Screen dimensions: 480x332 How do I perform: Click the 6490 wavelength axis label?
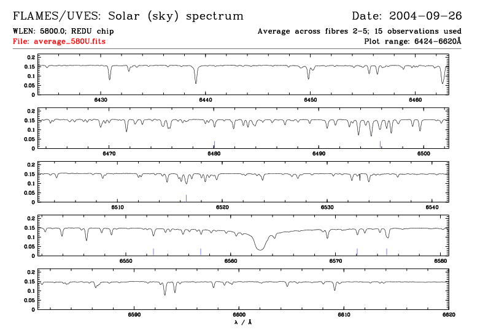(319, 154)
